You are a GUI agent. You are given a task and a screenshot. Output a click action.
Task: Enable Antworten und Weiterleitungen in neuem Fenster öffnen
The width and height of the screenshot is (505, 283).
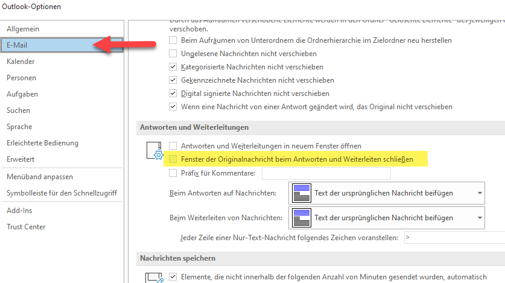(173, 146)
